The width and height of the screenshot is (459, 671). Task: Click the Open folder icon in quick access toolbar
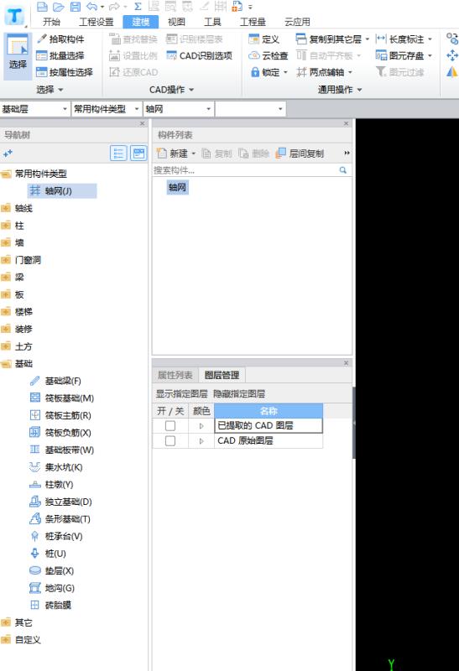point(59,7)
